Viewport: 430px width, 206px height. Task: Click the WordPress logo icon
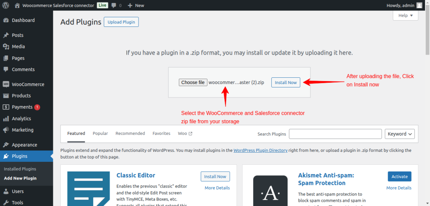tap(6, 5)
